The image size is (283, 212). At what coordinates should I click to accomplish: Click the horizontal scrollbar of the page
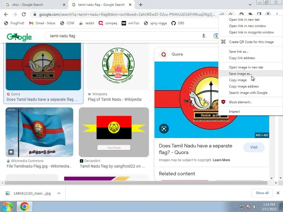136,183
